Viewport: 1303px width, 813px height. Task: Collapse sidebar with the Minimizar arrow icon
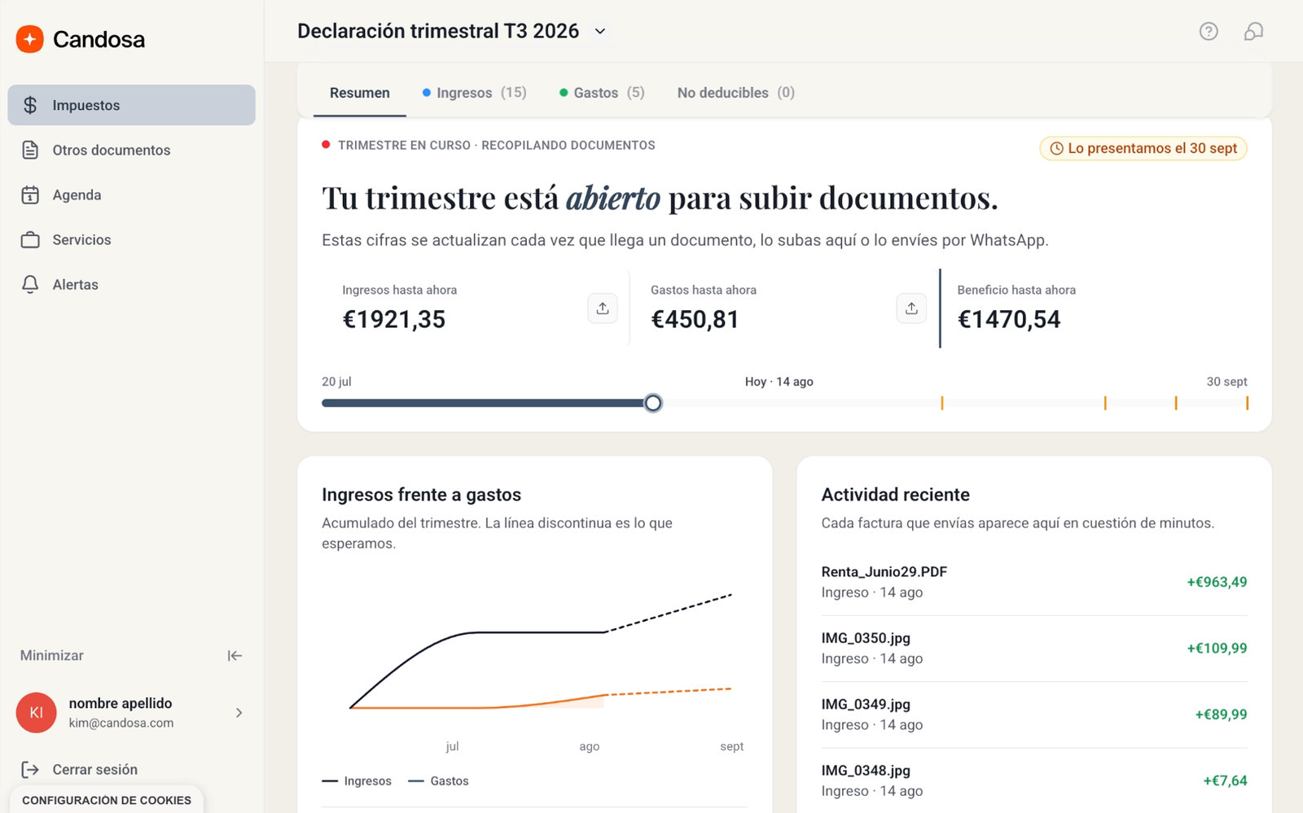(235, 655)
